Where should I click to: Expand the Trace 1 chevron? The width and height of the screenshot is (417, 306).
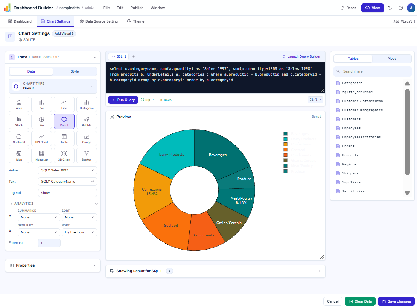coord(95,57)
